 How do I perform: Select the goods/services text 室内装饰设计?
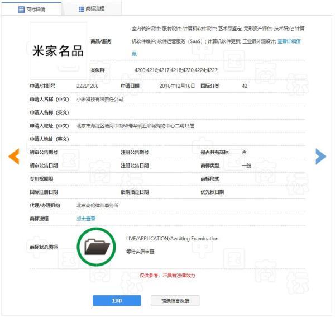146,29
